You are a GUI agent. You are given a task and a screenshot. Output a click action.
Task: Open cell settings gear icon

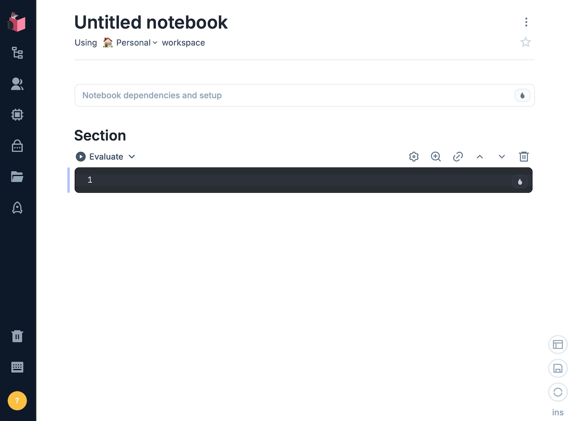(414, 157)
